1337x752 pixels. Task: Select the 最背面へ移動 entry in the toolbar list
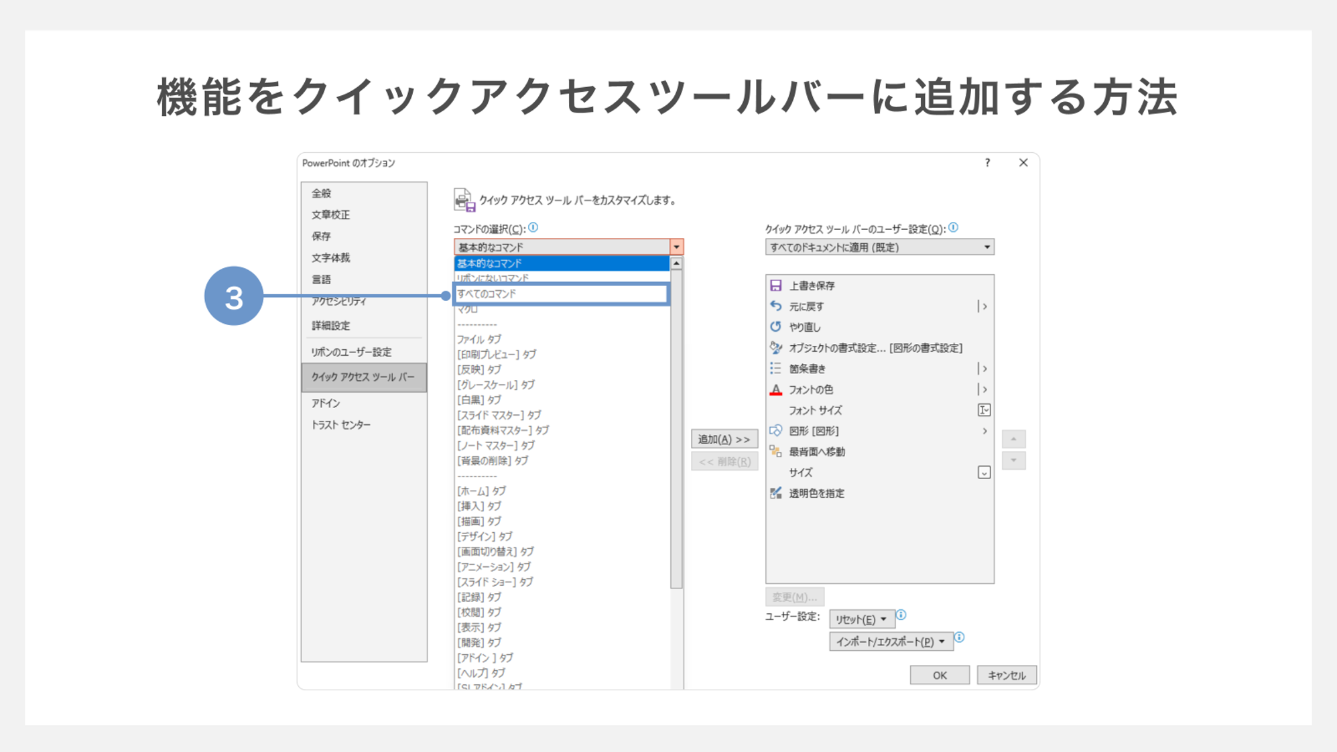pos(879,452)
